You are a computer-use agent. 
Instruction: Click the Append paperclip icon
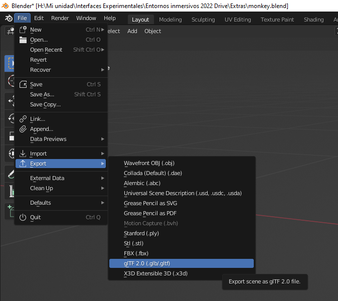pyautogui.click(x=23, y=129)
